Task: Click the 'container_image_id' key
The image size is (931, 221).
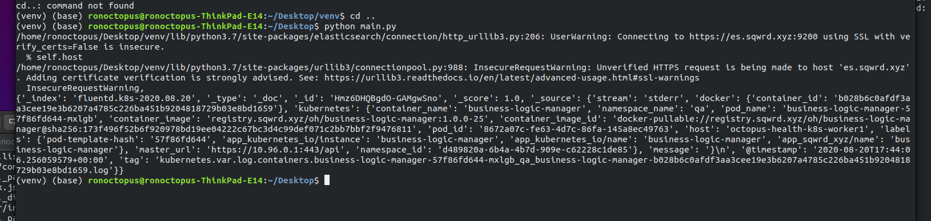Action: (551, 119)
